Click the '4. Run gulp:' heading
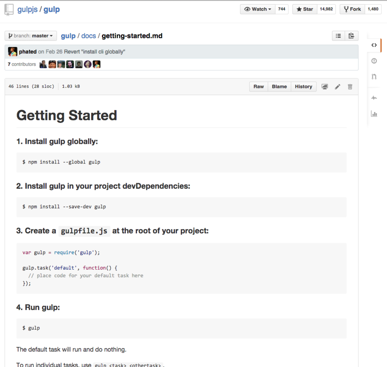 [x=38, y=307]
